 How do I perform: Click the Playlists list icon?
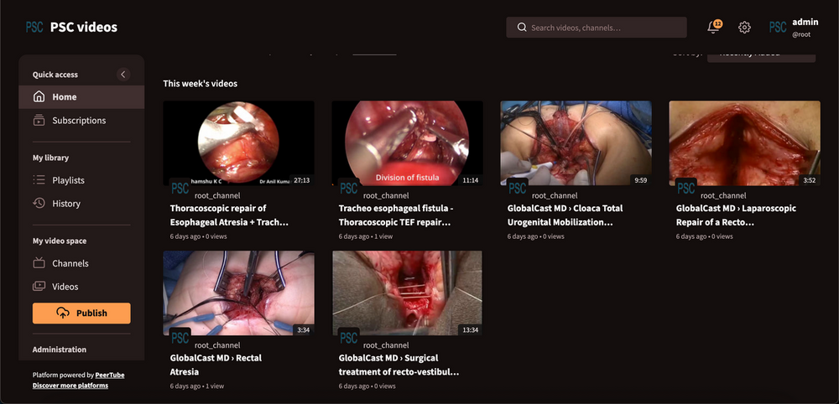coord(39,180)
